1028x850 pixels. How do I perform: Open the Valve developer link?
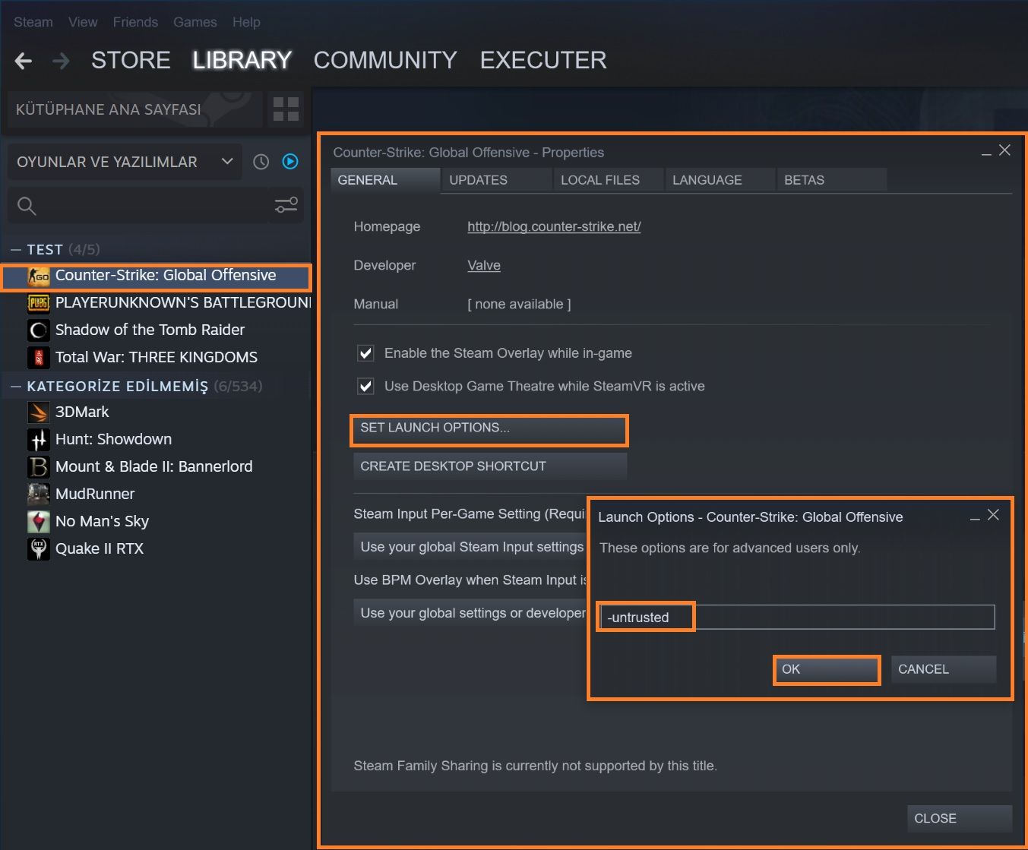(484, 265)
